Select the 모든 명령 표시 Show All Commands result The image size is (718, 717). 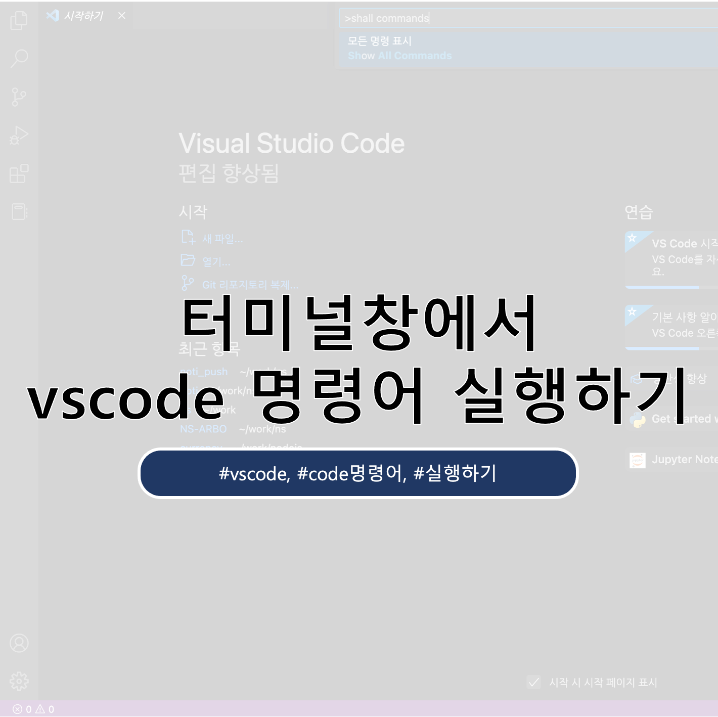tap(528, 49)
